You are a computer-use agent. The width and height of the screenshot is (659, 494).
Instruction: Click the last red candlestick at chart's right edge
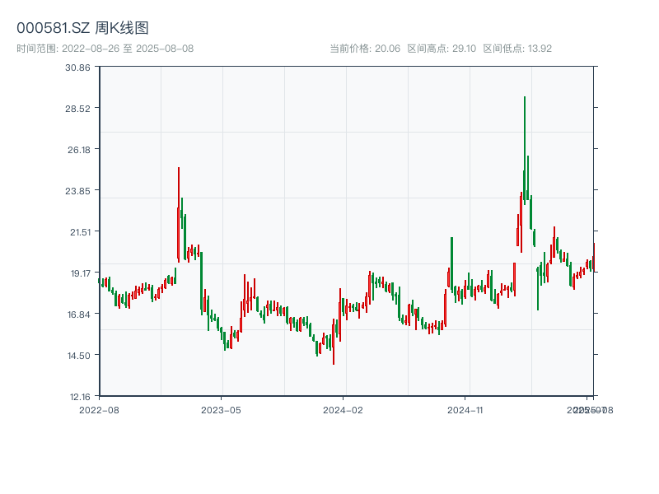(x=594, y=258)
